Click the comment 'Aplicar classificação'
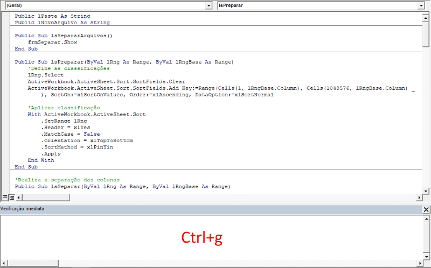 (64, 108)
